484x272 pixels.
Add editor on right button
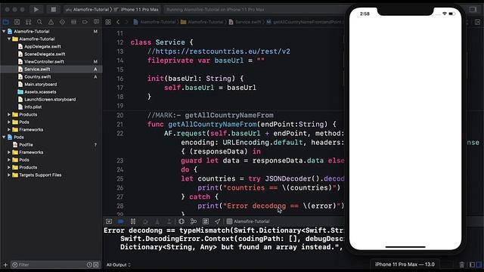click(x=477, y=22)
